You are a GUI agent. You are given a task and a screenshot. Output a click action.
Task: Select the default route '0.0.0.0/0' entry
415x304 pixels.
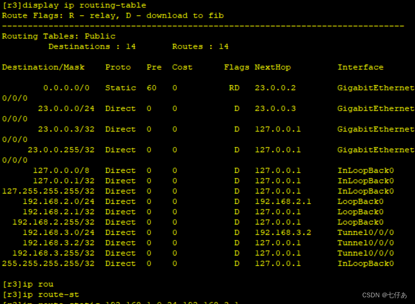(x=66, y=88)
